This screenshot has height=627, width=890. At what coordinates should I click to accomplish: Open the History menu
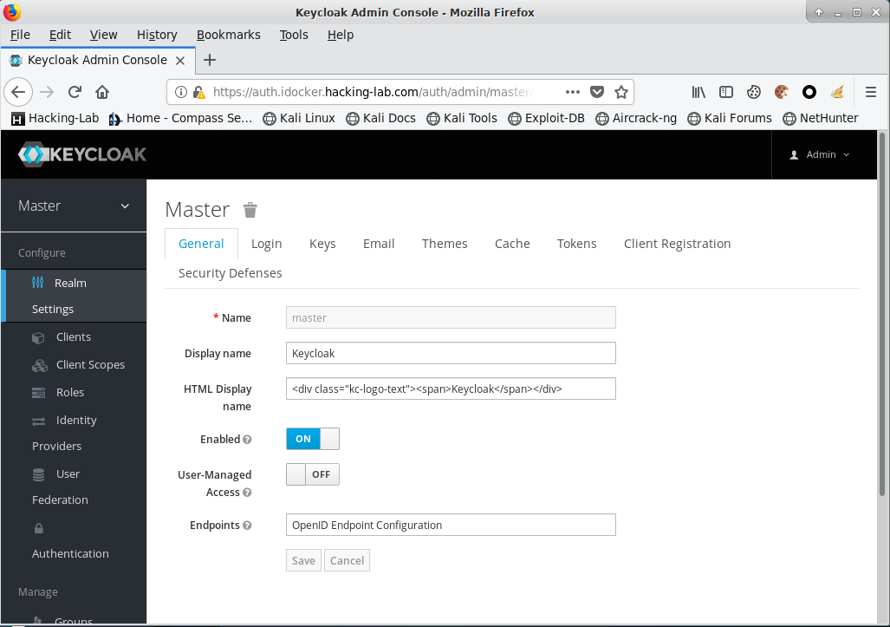tap(157, 35)
